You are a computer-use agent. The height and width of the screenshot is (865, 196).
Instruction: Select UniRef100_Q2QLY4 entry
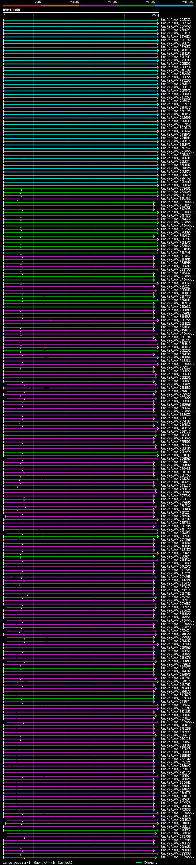176,67
